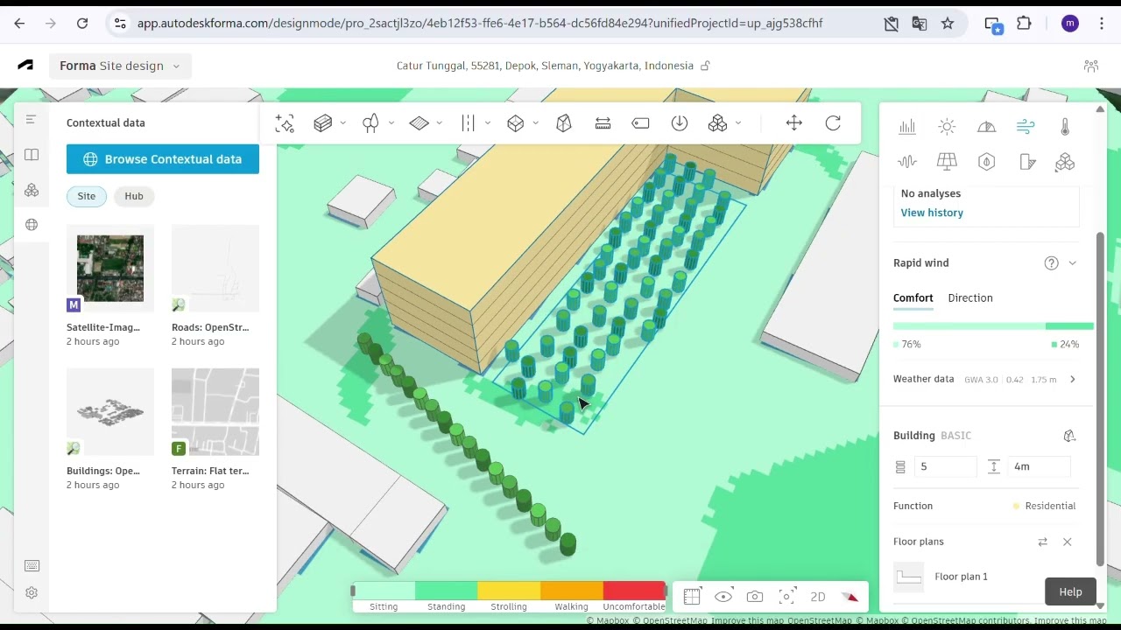The height and width of the screenshot is (630, 1121).
Task: Toggle the section cut grid icon
Action: click(x=692, y=597)
